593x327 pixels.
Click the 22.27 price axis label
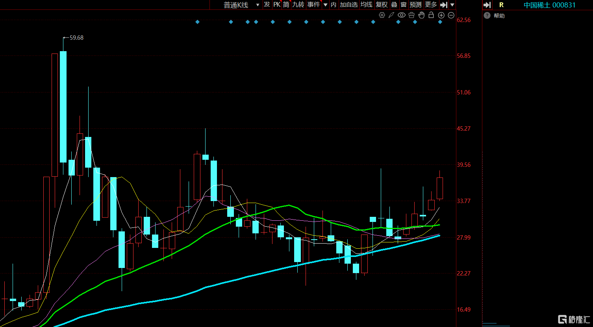coord(464,273)
